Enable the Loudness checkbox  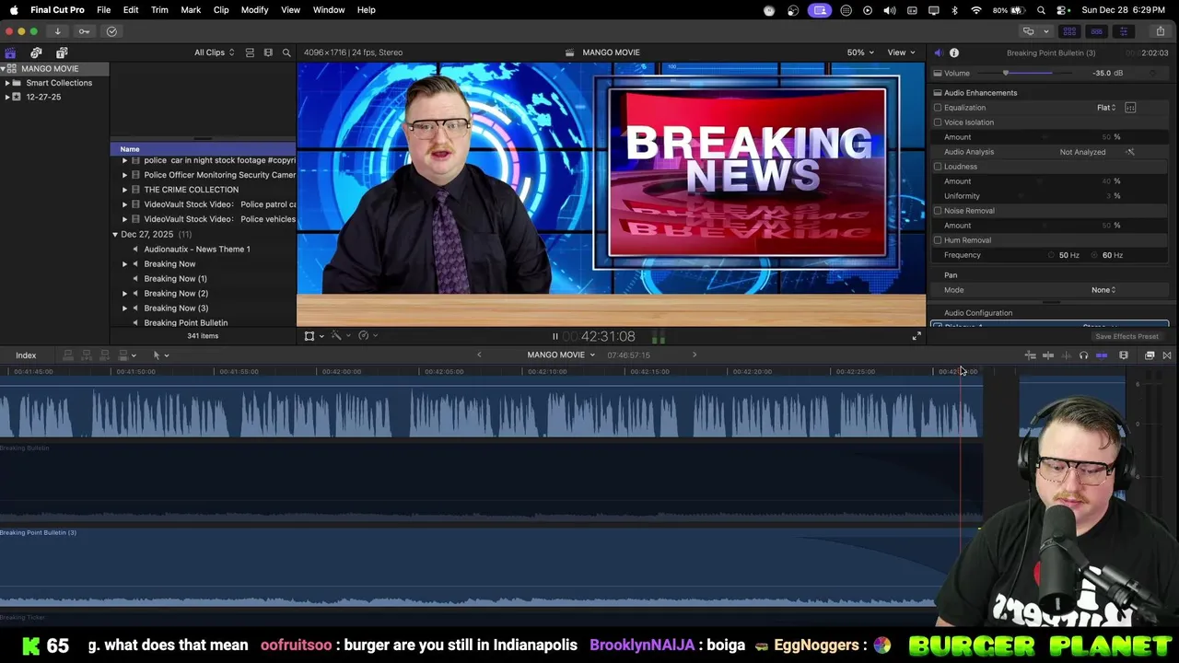point(938,167)
